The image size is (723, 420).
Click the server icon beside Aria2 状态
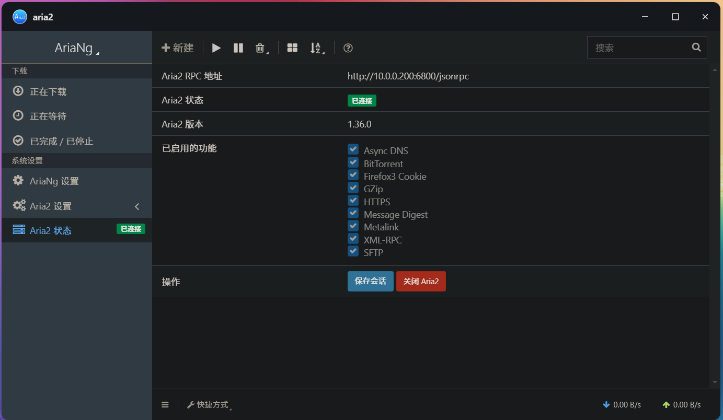[x=19, y=230]
